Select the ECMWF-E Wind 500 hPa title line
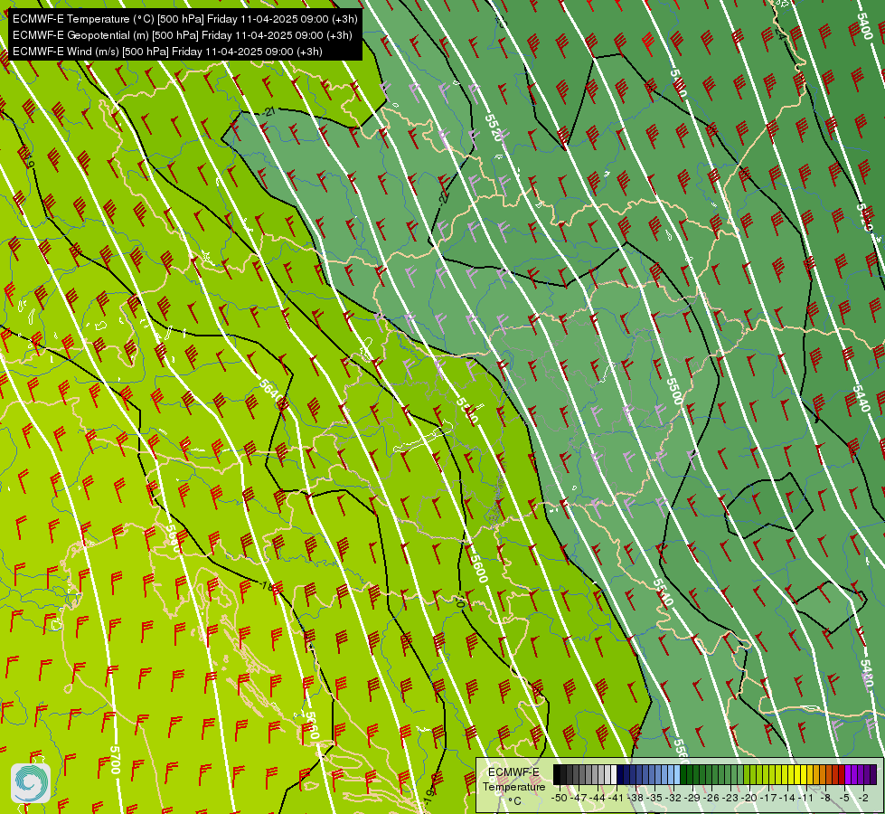 (167, 52)
